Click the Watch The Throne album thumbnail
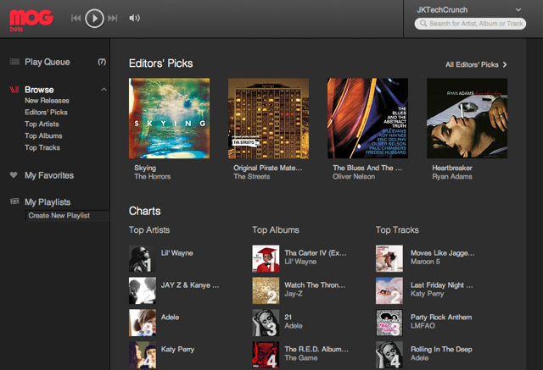 pos(266,290)
